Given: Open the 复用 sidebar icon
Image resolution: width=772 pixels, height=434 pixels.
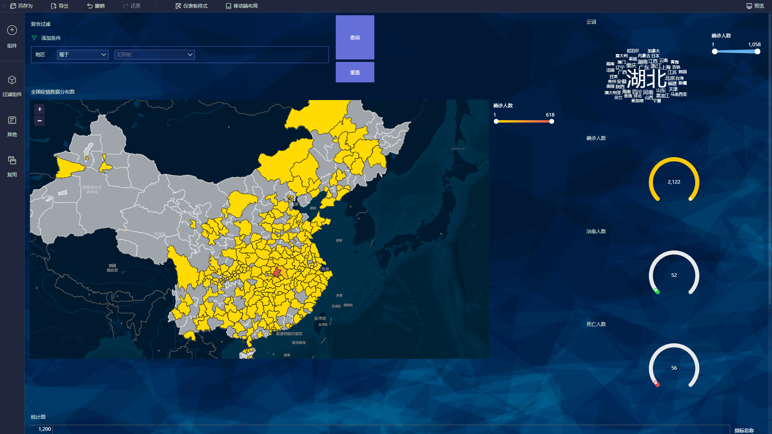Looking at the screenshot, I should (x=12, y=160).
